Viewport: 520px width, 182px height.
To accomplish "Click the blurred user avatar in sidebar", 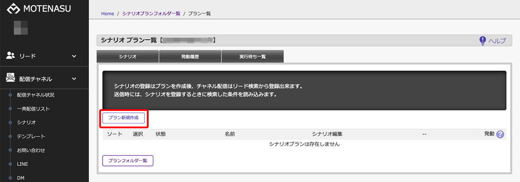I will pyautogui.click(x=21, y=27).
